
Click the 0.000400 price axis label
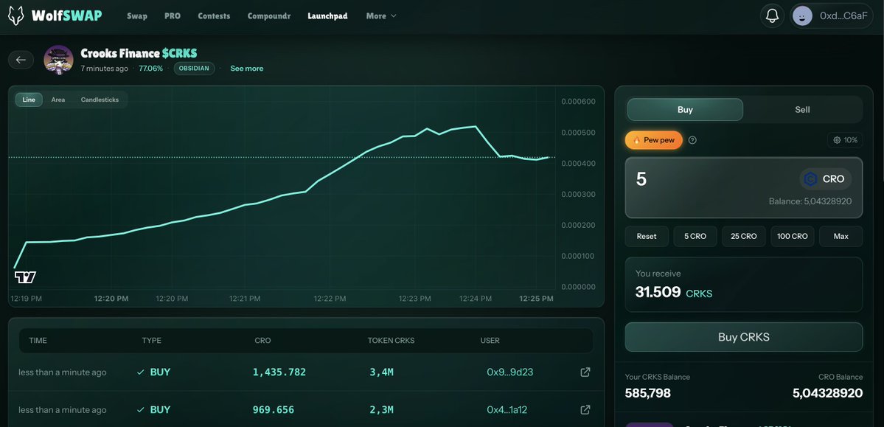coord(578,164)
